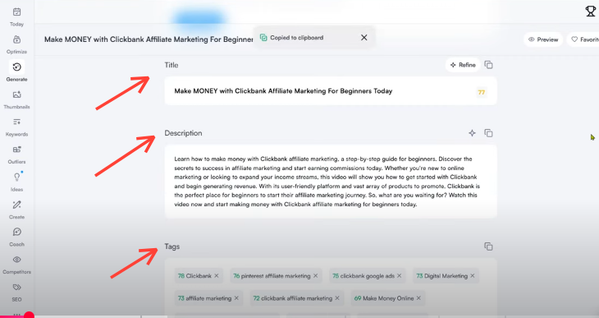Open the Create pencil tool in sidebar

(16, 205)
